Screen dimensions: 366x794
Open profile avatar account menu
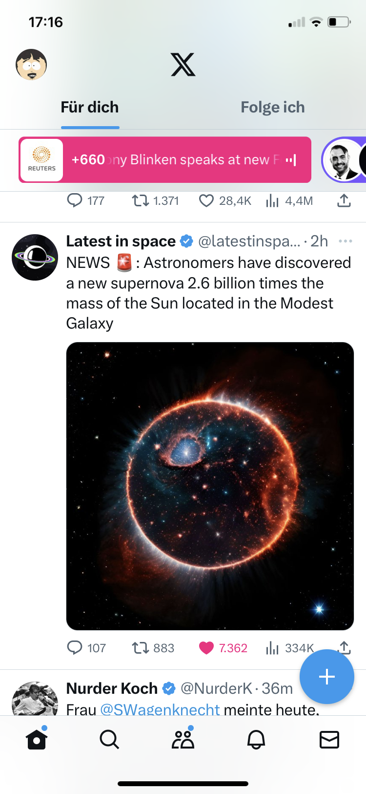31,65
